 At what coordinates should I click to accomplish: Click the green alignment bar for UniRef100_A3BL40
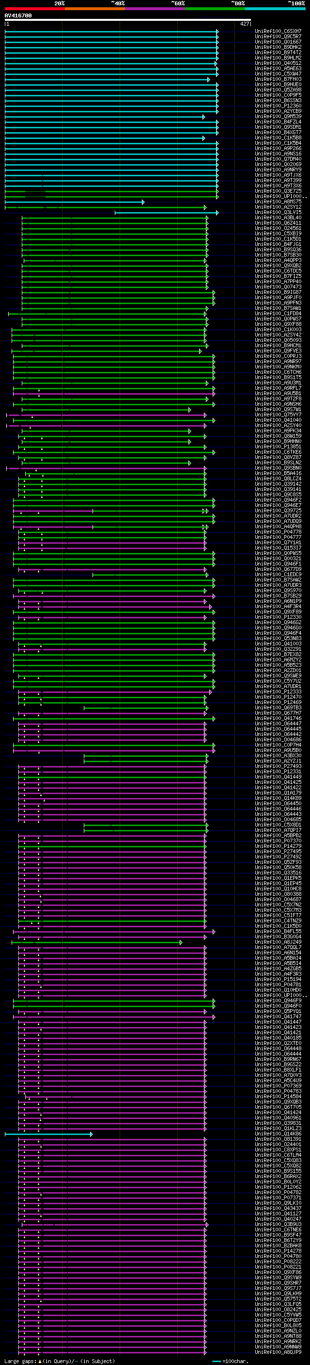coord(115,218)
